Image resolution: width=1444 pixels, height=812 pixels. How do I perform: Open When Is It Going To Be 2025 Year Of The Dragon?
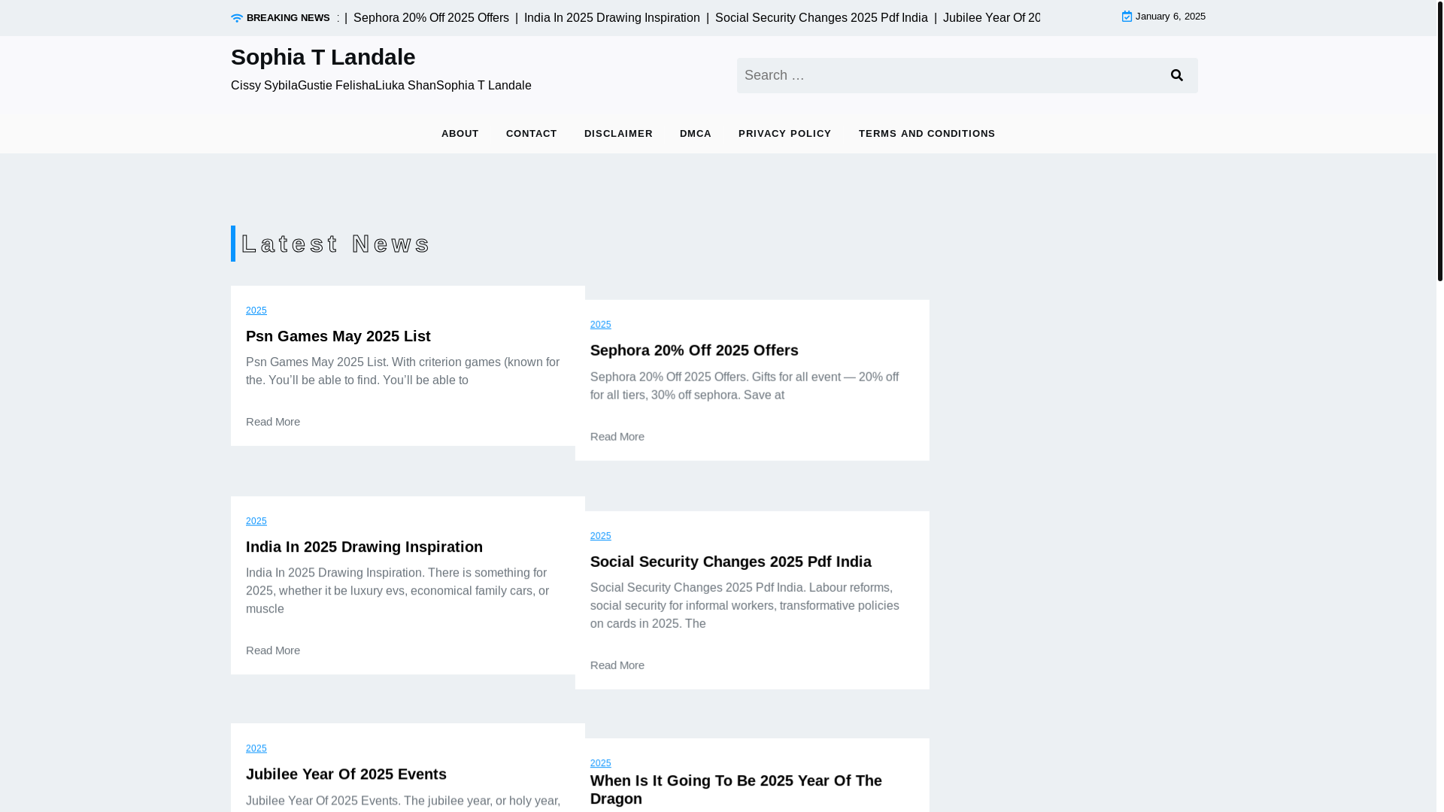coord(736,789)
